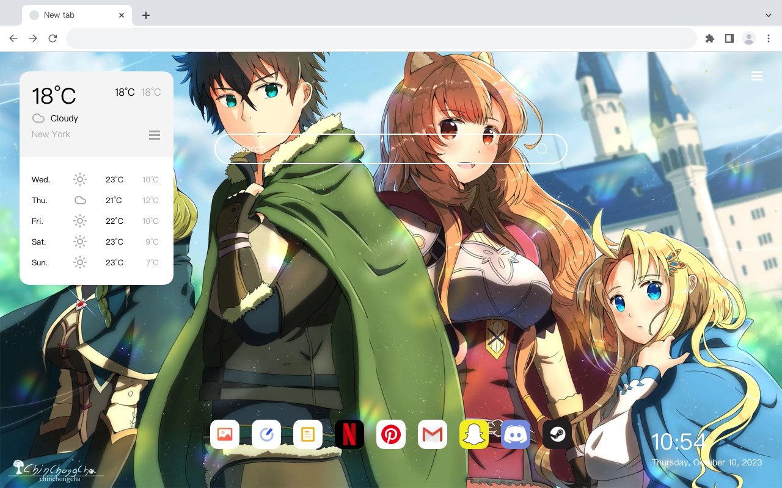Click Thursday's high of 21°C
Image resolution: width=782 pixels, height=488 pixels.
coord(114,201)
